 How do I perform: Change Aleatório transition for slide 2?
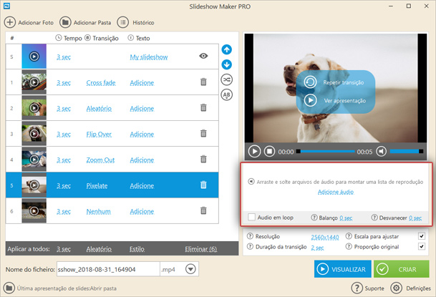click(99, 109)
